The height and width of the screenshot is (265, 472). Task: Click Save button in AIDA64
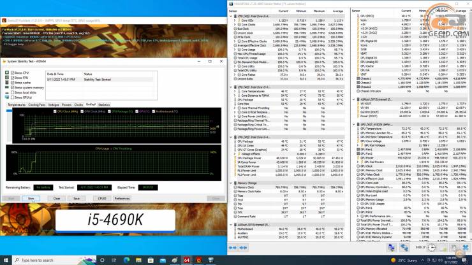[77, 199]
